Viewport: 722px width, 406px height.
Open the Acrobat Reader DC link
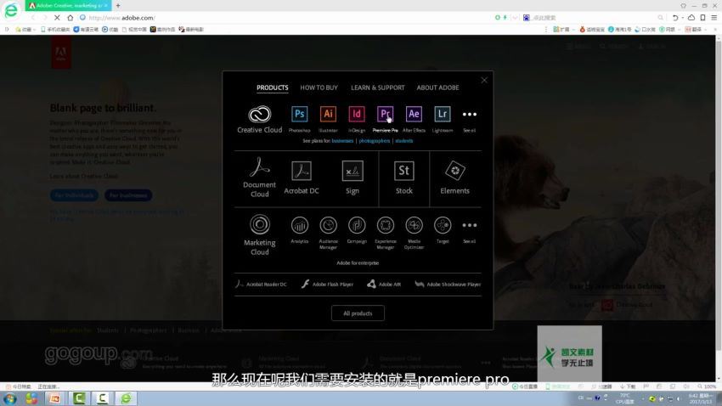[x=261, y=284]
